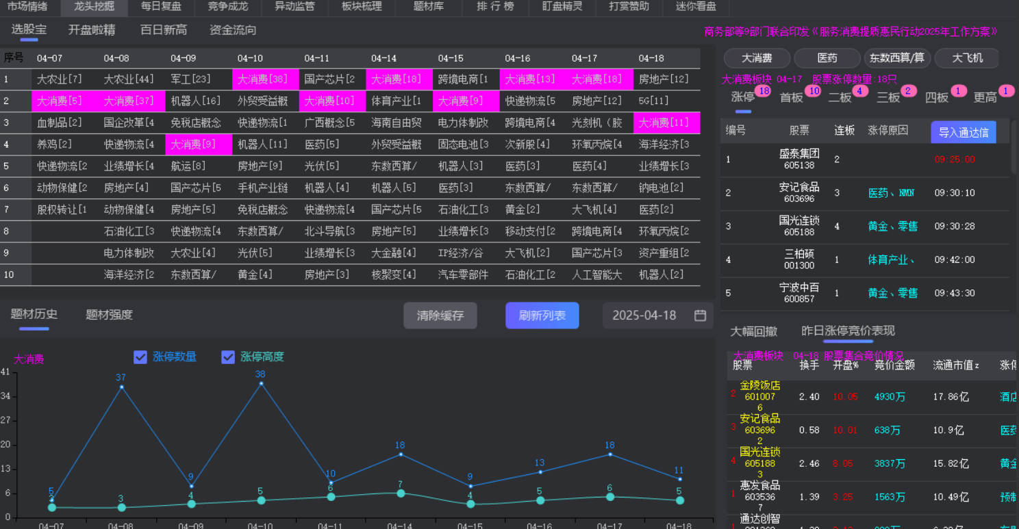
Task: Select the 涨停 tab with badge 18
Action: [743, 97]
